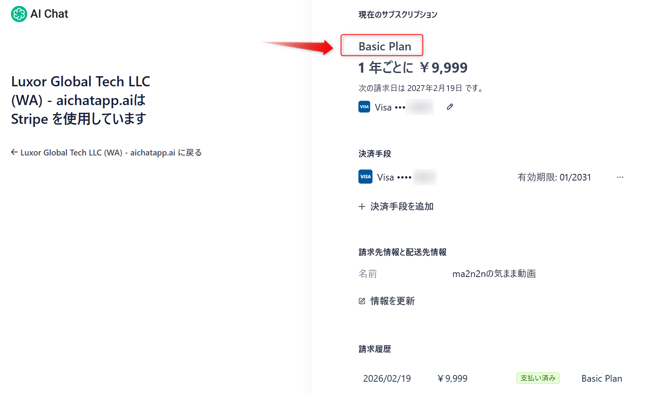655x393 pixels.
Task: Click the name ma2n2nの気まま動画
Action: [x=494, y=273]
